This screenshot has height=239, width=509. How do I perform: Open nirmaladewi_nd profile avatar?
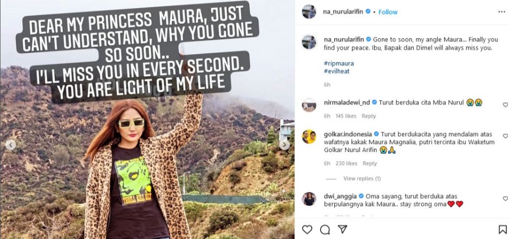309,105
